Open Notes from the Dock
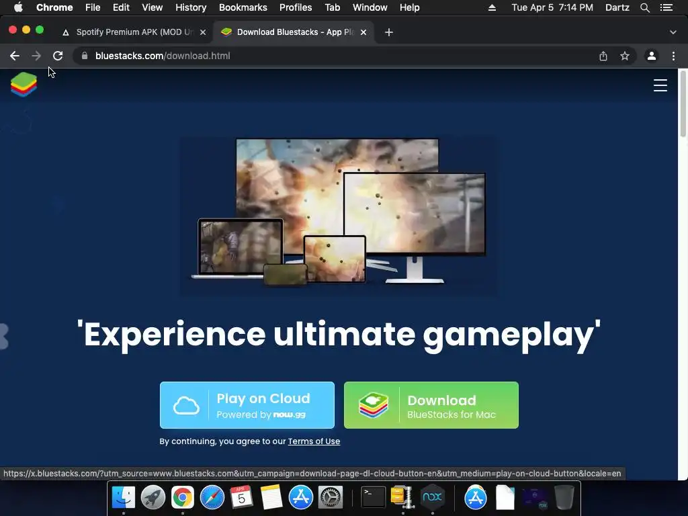Image resolution: width=688 pixels, height=516 pixels. tap(271, 497)
